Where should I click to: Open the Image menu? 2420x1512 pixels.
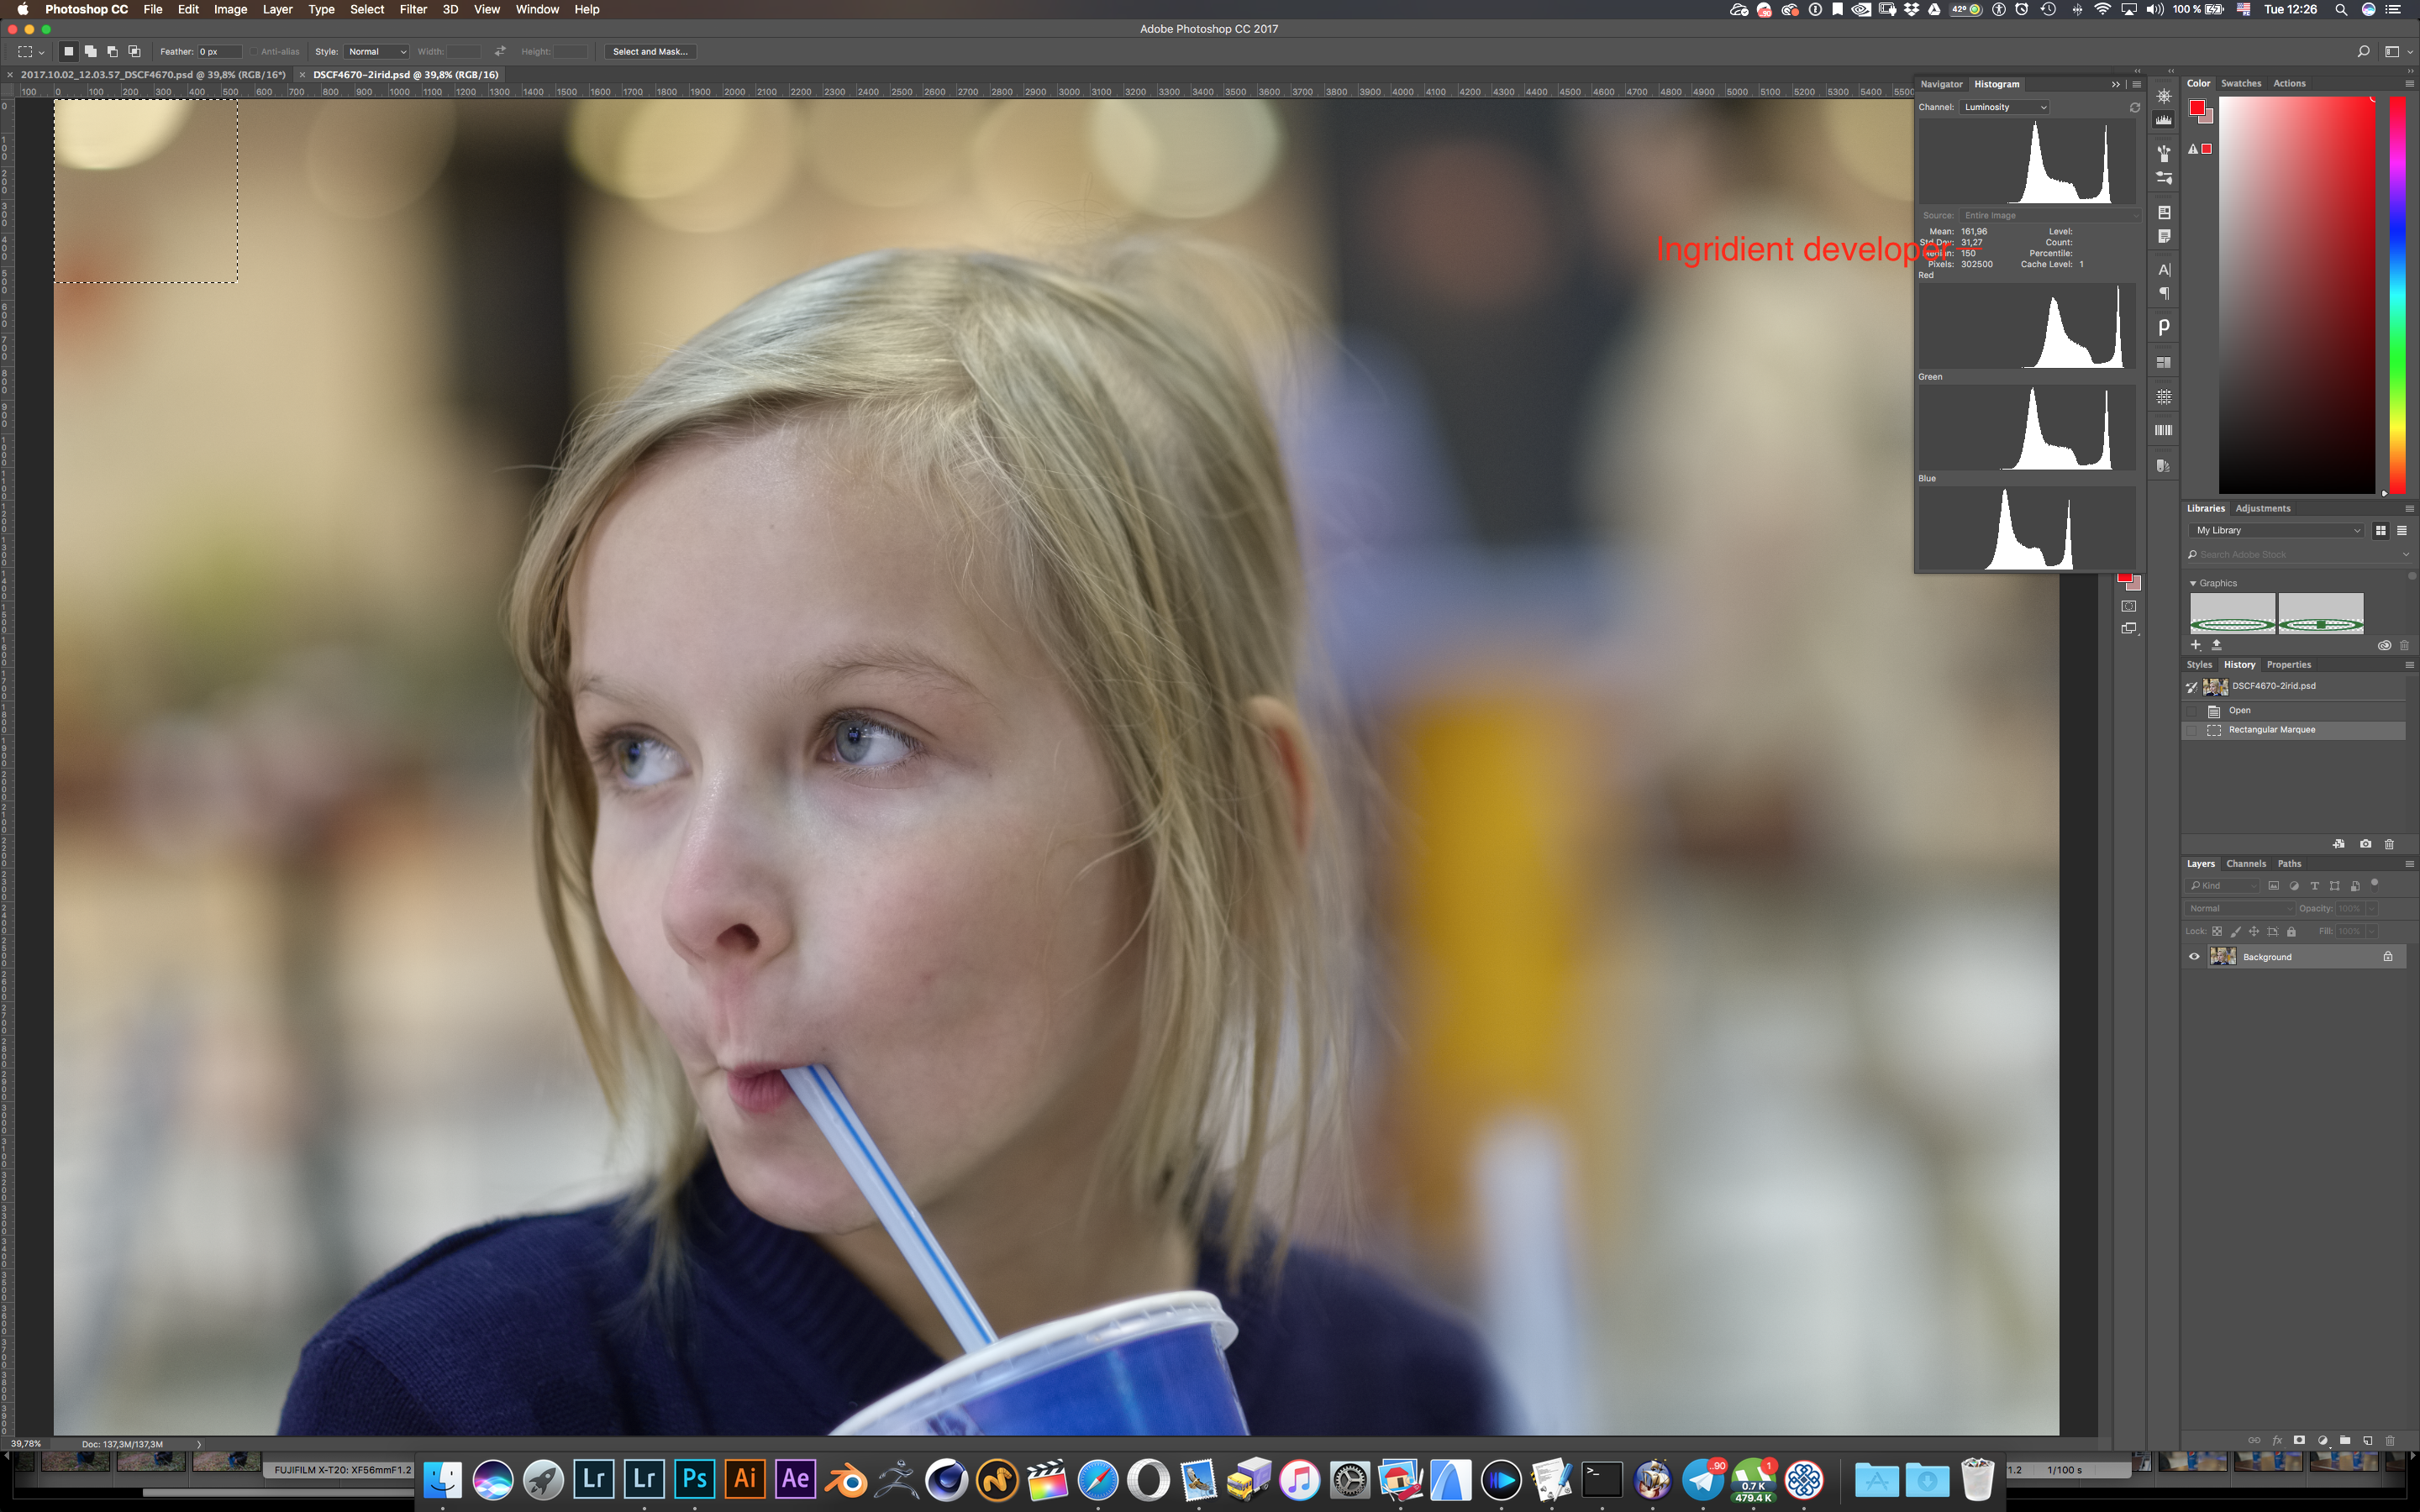(x=230, y=9)
